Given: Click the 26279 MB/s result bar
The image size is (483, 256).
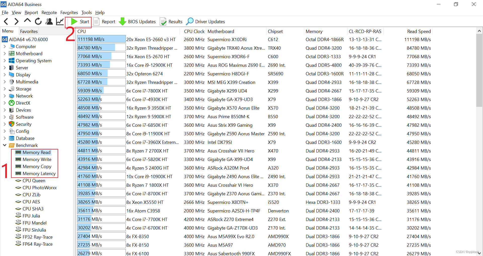Looking at the screenshot, I should pyautogui.click(x=101, y=253).
